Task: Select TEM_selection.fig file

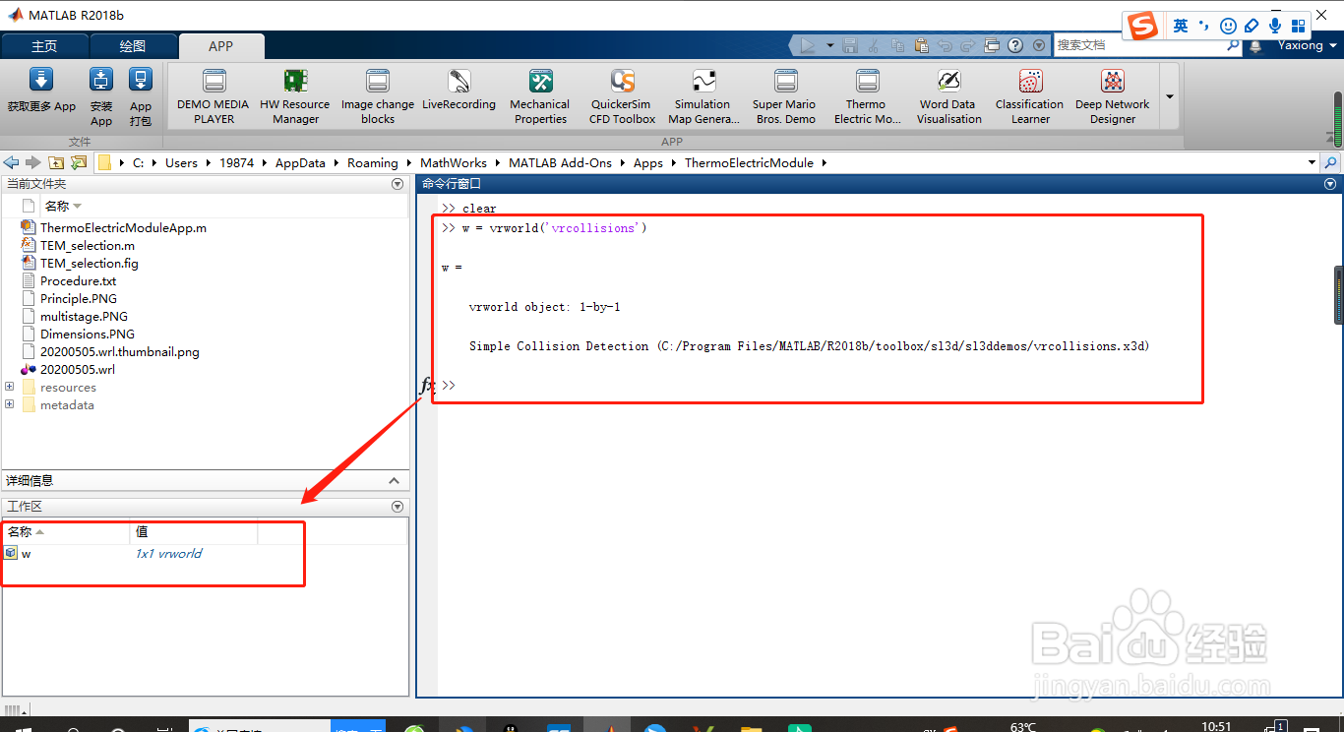Action: pos(89,263)
